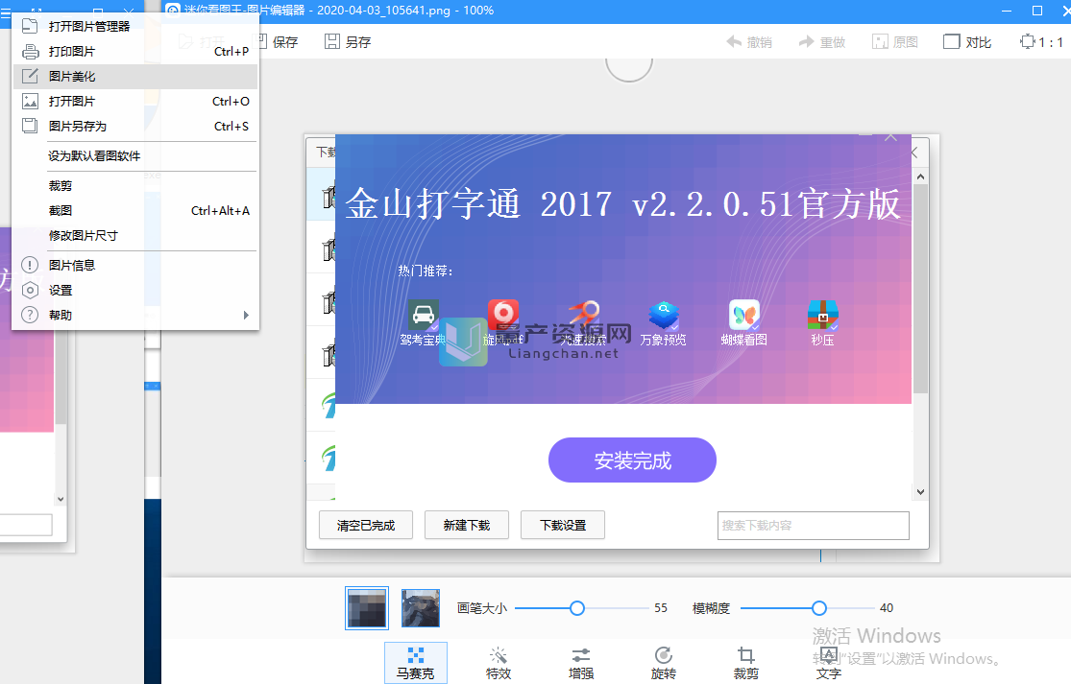Choose 打开图片 (Ctrl+O) in the menu
1071x684 pixels.
(x=135, y=101)
